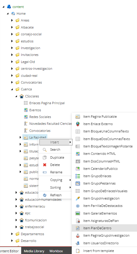Image resolution: width=137 pixels, height=254 pixels.
Task: Click the red X Delete icon
Action: [x=45, y=165]
